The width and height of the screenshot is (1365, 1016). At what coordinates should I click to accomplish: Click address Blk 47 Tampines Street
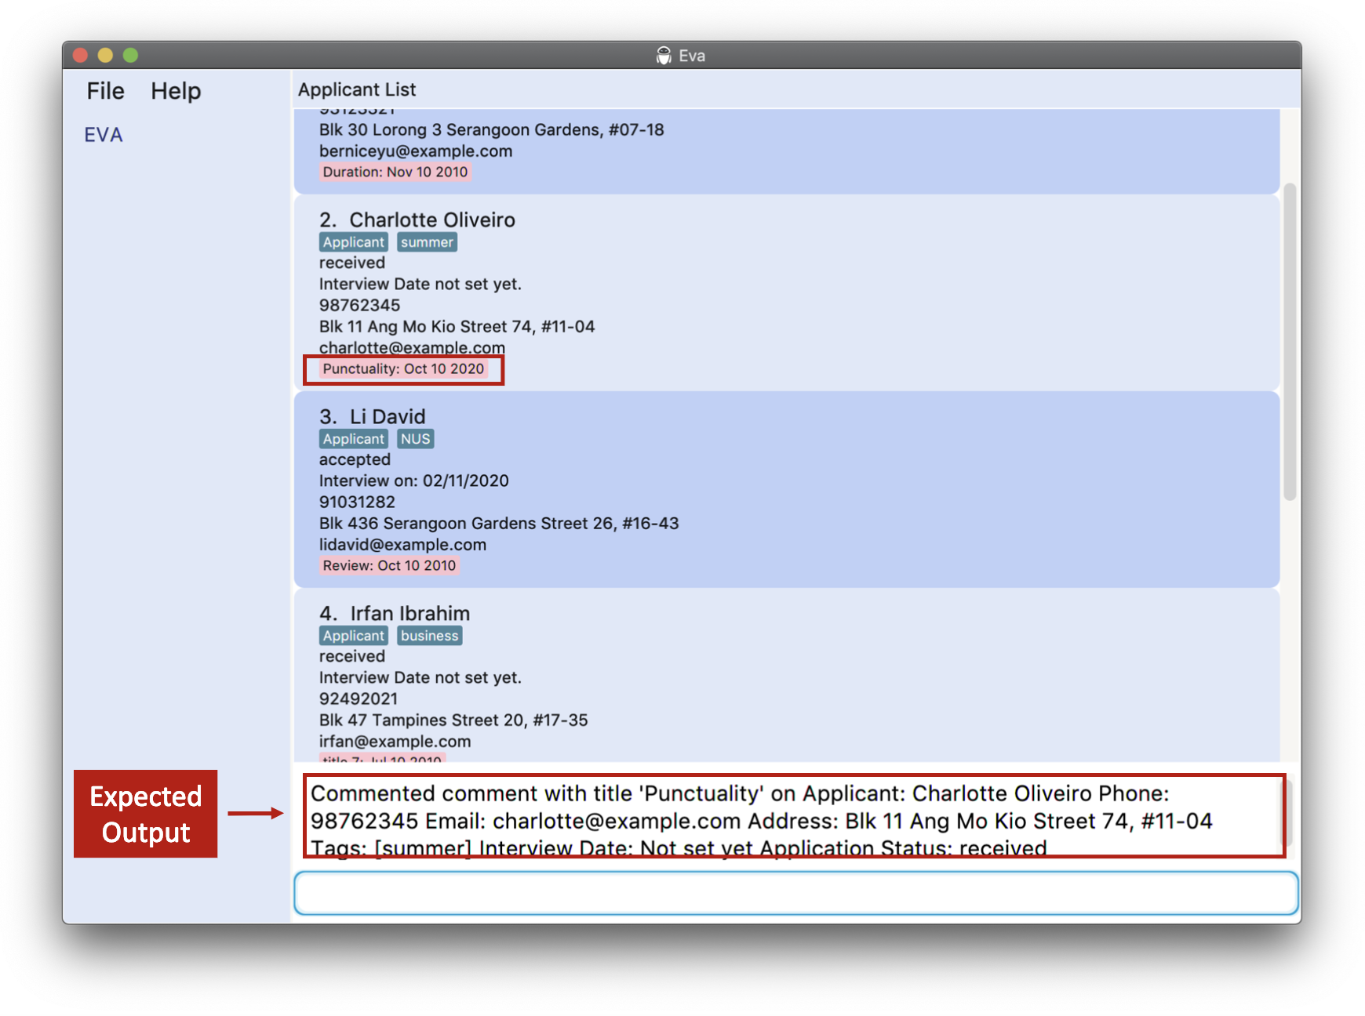(453, 720)
